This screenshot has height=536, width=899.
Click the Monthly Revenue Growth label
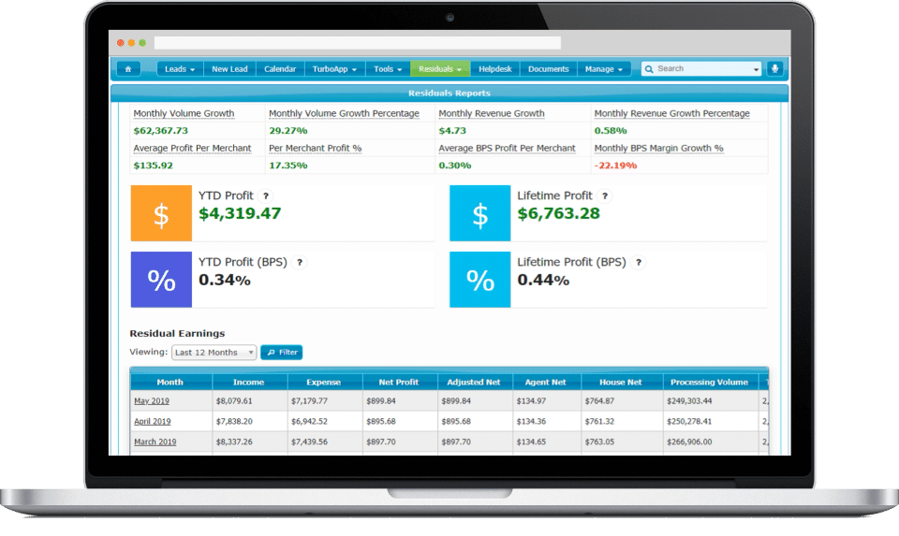(x=492, y=113)
